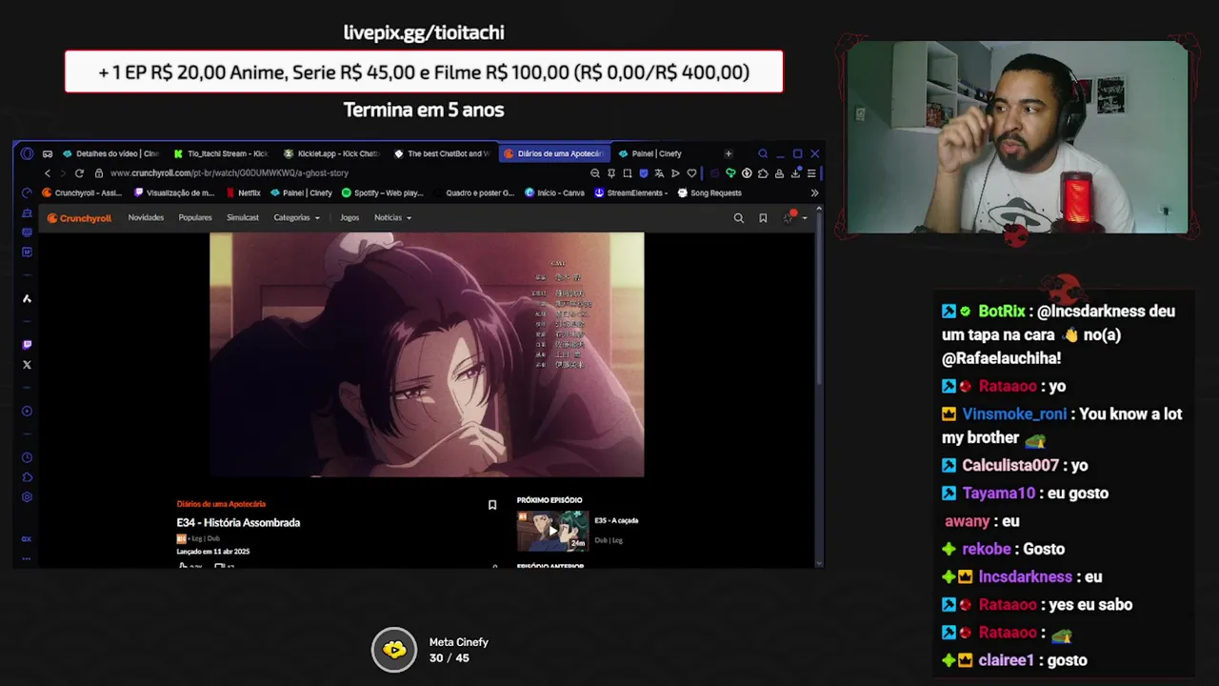Viewport: 1219px width, 686px height.
Task: Click the Crunchyroll logo in the site header
Action: pos(80,218)
